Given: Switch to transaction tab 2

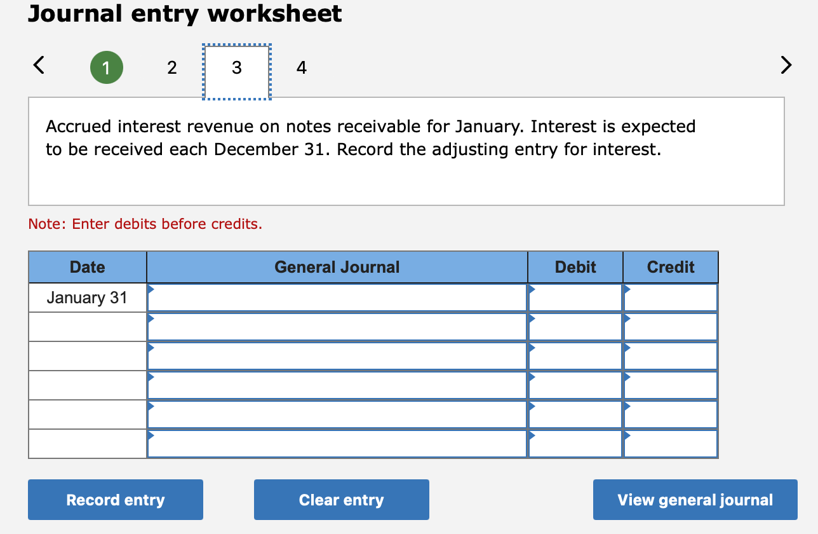Looking at the screenshot, I should click(x=171, y=67).
